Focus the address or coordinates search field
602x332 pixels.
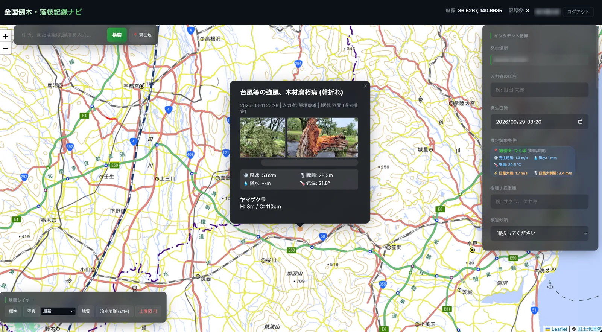pyautogui.click(x=62, y=35)
